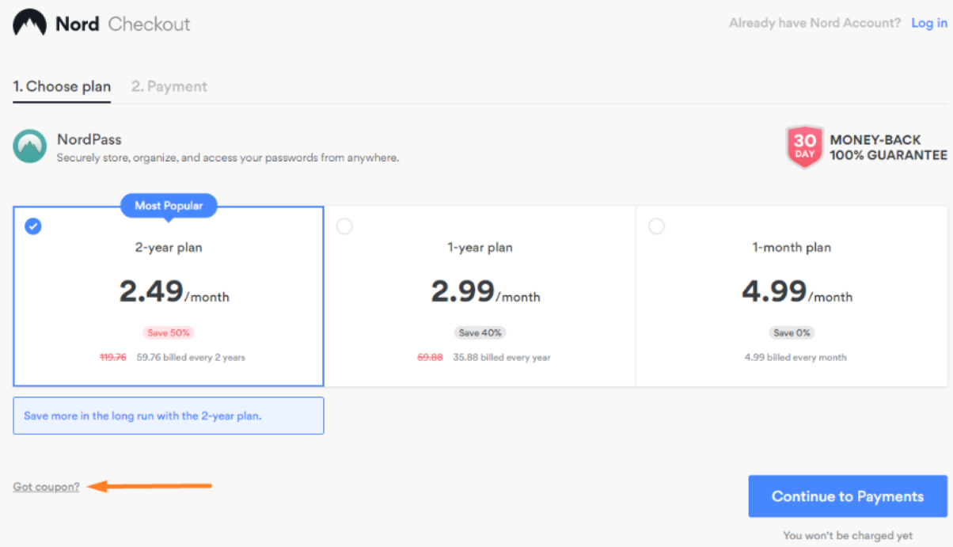Click the 4.99/month price
953x547 pixels.
[797, 292]
